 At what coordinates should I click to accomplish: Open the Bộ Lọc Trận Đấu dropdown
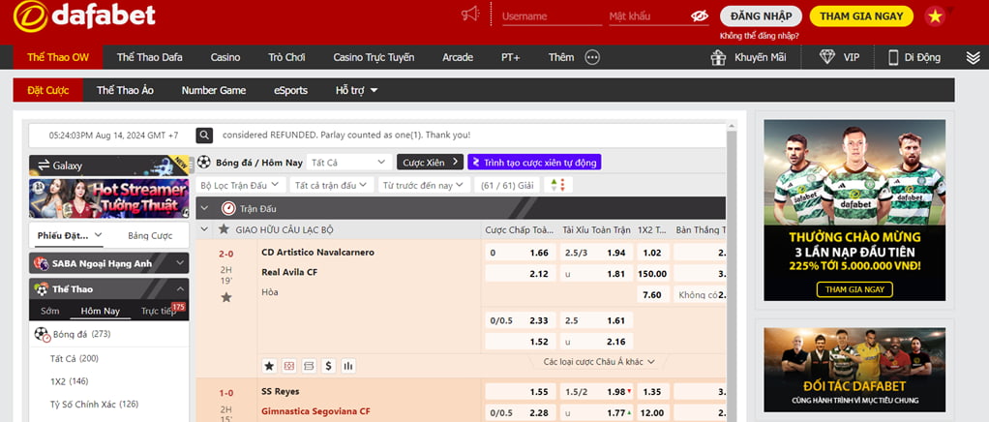239,185
